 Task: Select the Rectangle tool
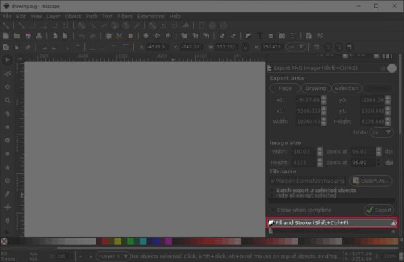coord(7,127)
